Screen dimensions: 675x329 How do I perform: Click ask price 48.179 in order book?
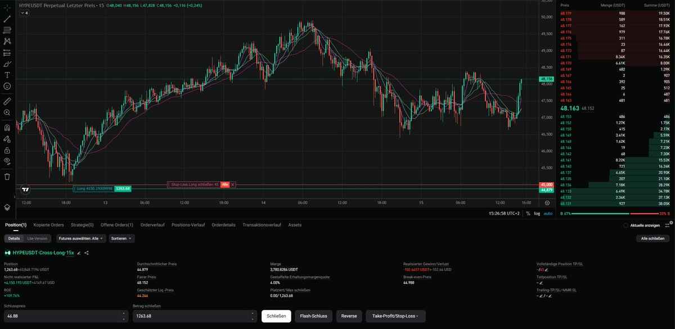click(x=566, y=13)
